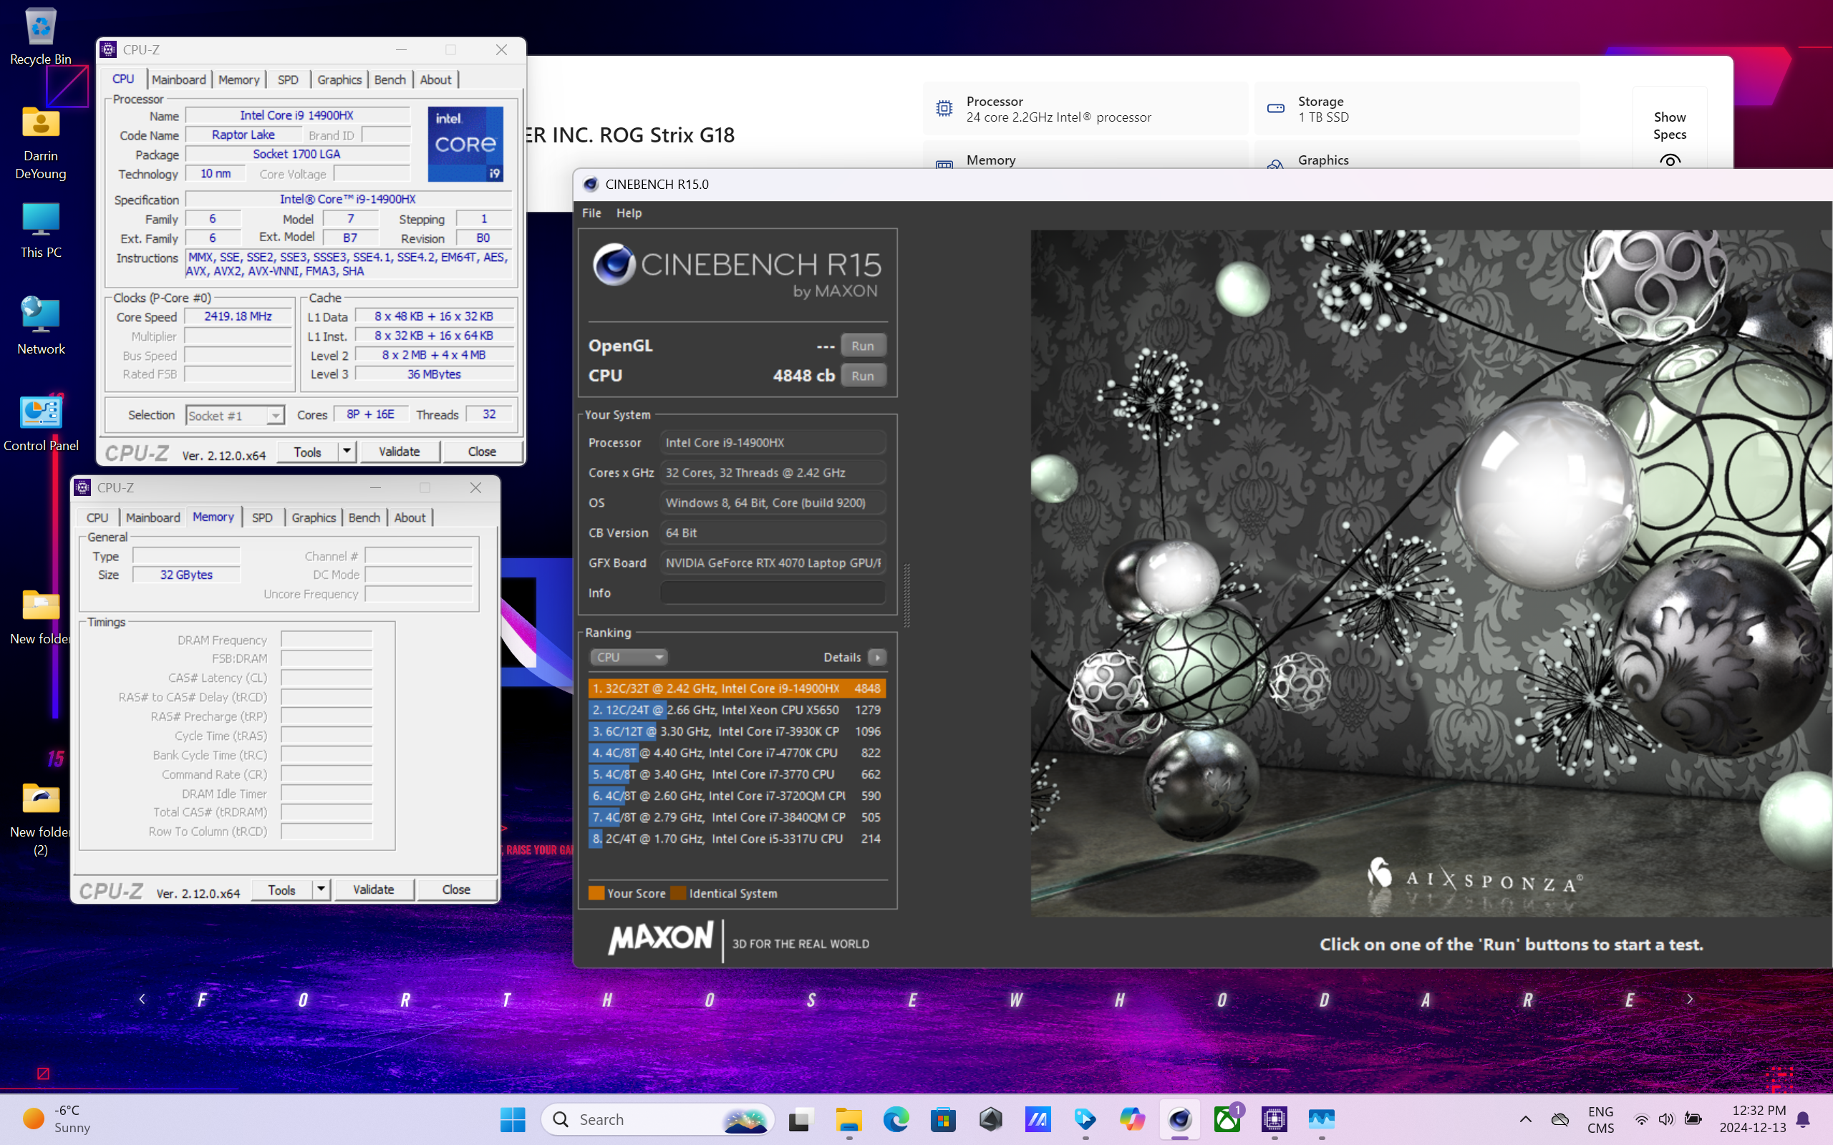Open the CPU ranking type dropdown in Cinebench
Screen dimensions: 1833x1145
pos(628,656)
